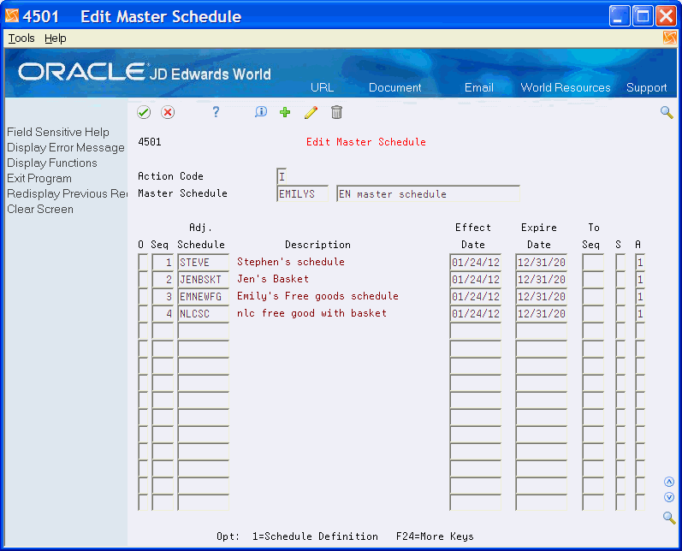Click the Seq field containing 3
The image size is (682, 551).
[x=163, y=297]
